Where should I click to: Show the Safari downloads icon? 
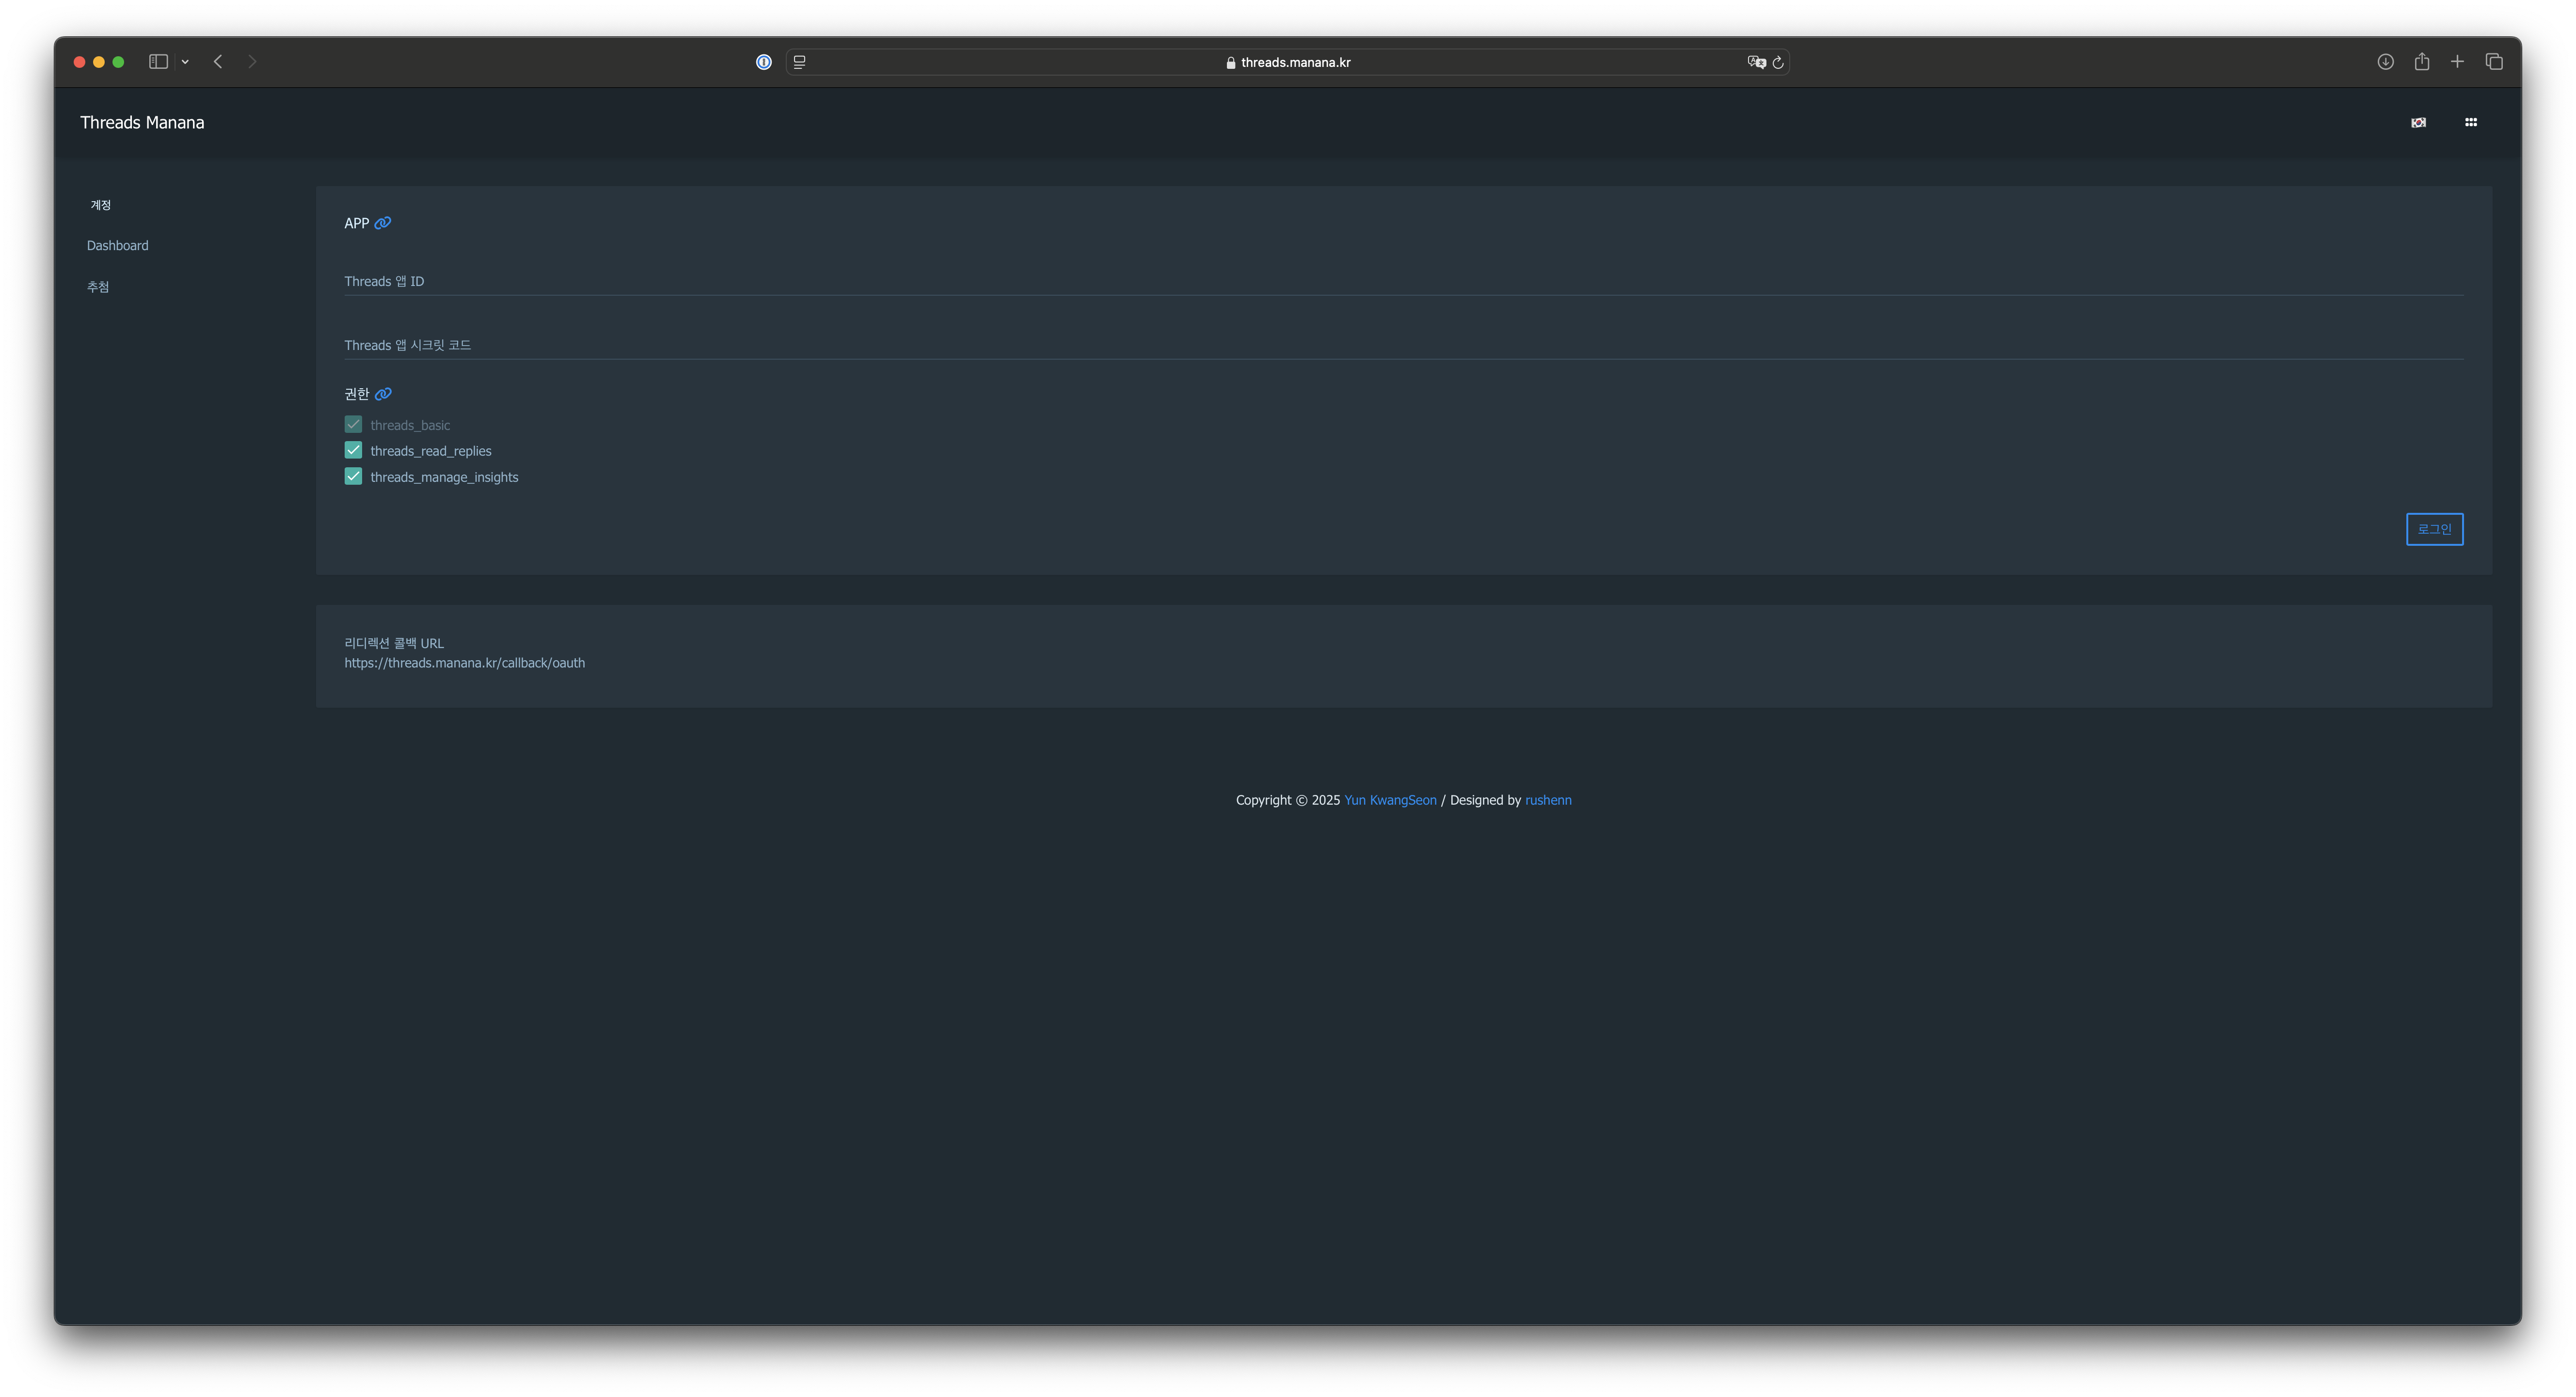[2385, 62]
